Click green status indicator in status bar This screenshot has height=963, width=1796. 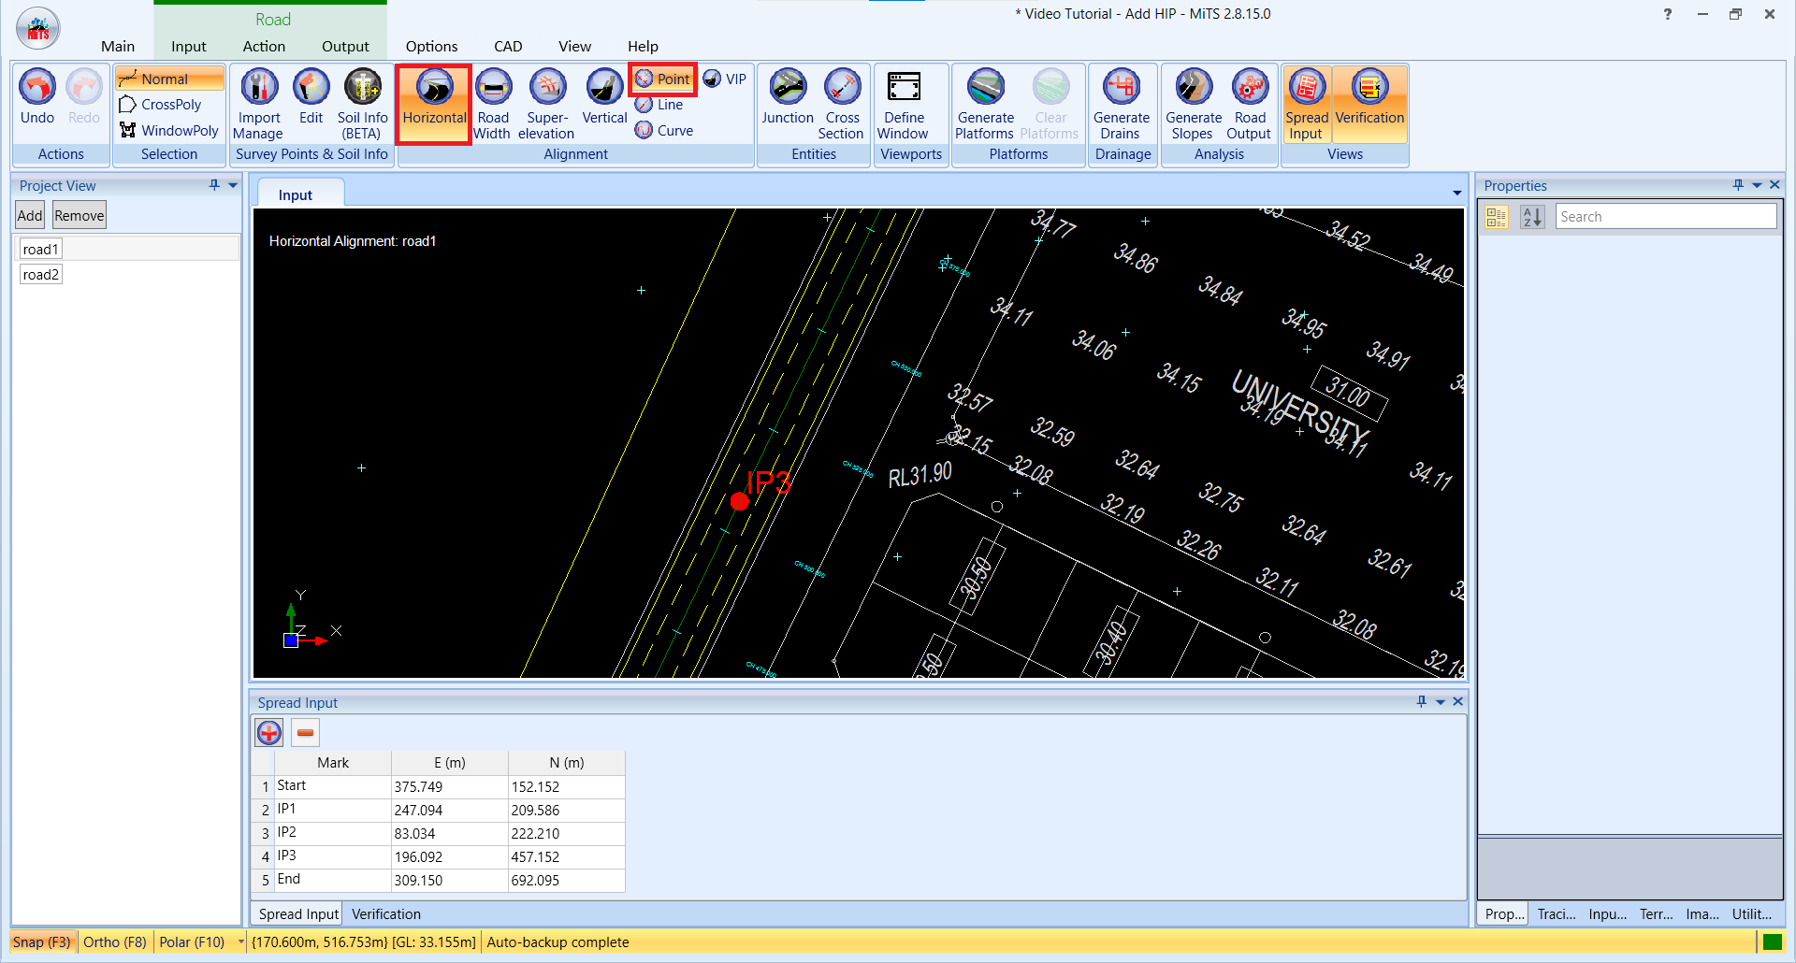point(1772,942)
